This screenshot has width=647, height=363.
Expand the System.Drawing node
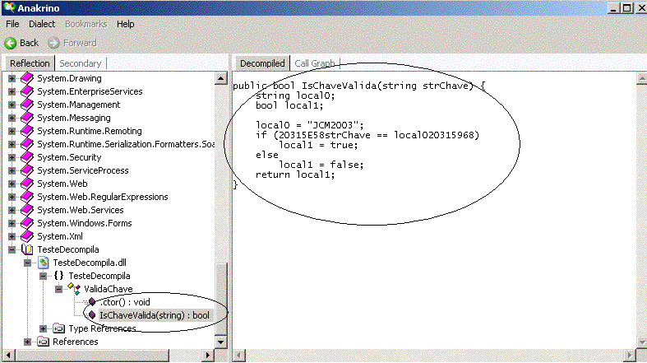click(12, 78)
